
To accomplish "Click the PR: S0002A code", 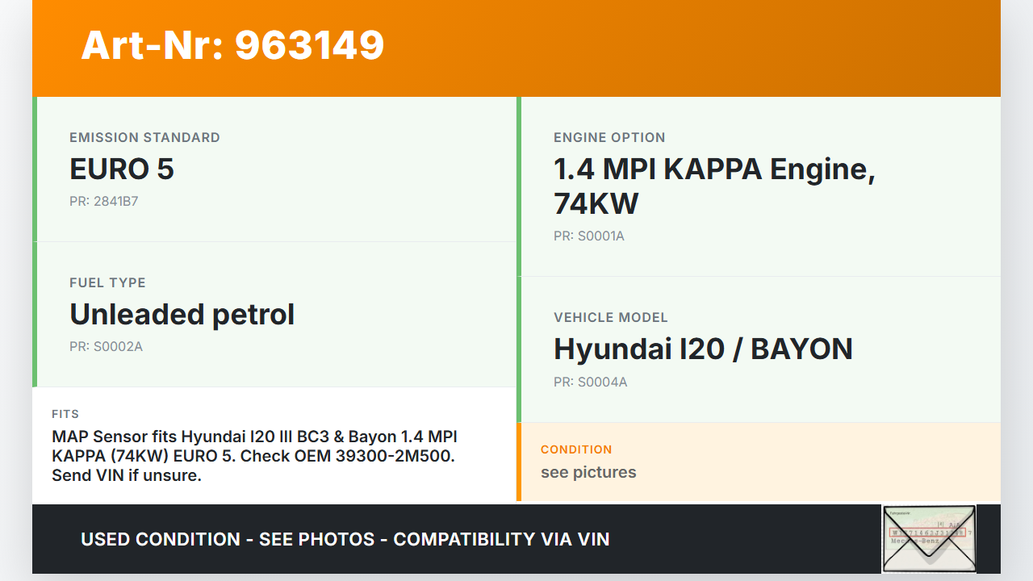I will 106,346.
